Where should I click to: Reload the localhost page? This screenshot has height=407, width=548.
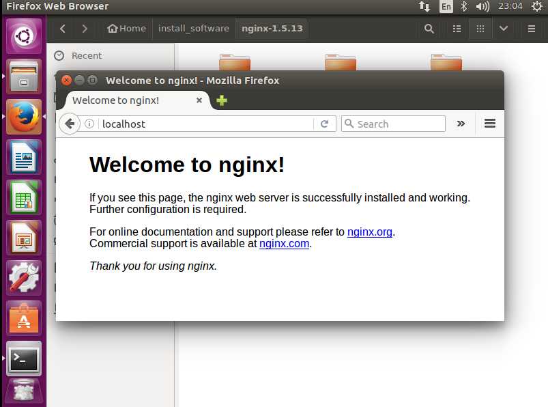(x=324, y=124)
